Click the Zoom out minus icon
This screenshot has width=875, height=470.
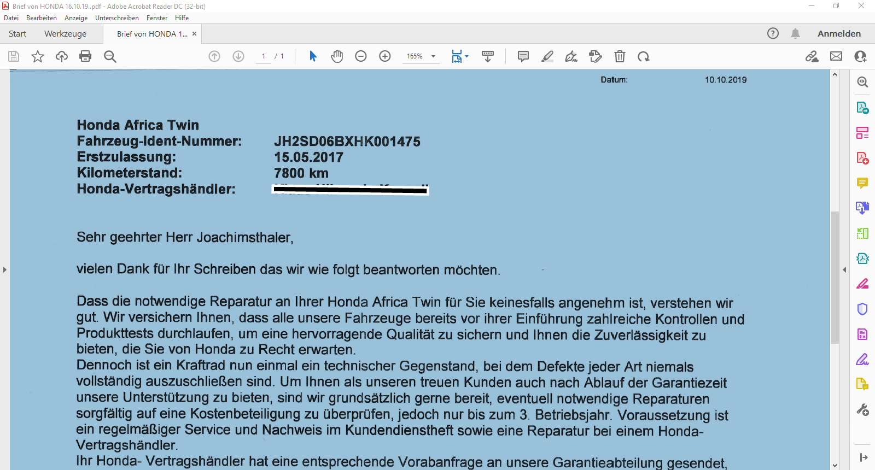(361, 56)
